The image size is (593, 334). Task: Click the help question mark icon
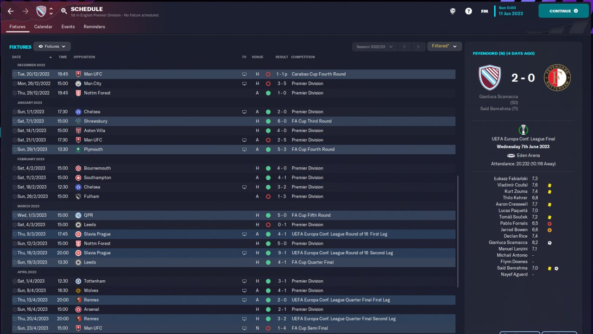(468, 11)
